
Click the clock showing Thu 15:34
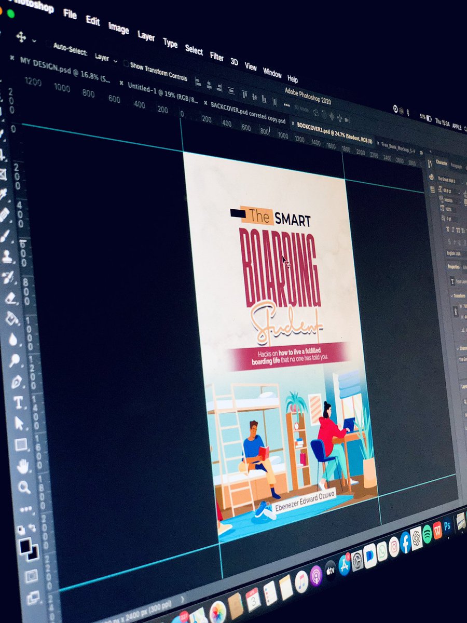(x=442, y=123)
